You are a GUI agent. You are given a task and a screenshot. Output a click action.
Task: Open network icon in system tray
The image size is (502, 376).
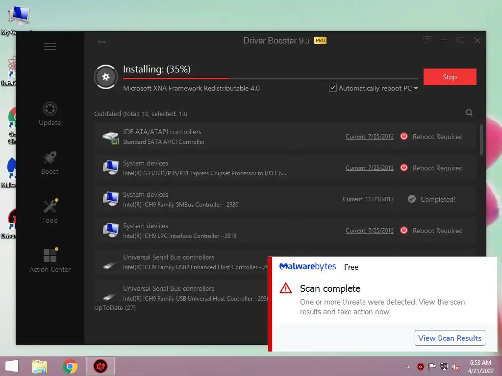pyautogui.click(x=444, y=367)
